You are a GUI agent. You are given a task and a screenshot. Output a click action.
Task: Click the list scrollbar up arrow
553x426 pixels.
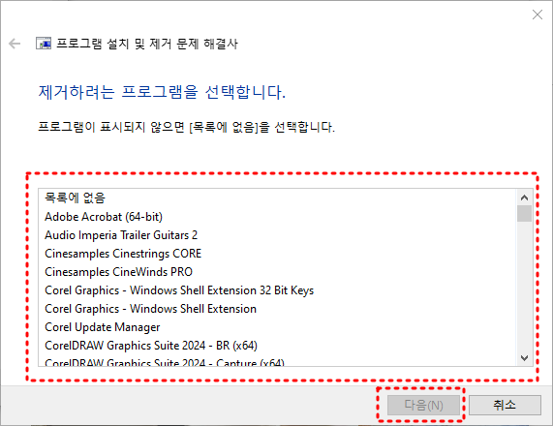pyautogui.click(x=524, y=198)
